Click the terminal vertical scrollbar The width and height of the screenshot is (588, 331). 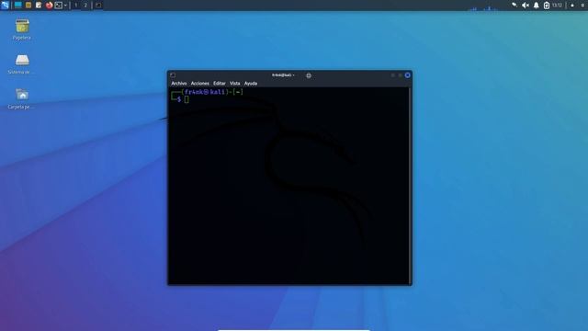click(x=411, y=186)
